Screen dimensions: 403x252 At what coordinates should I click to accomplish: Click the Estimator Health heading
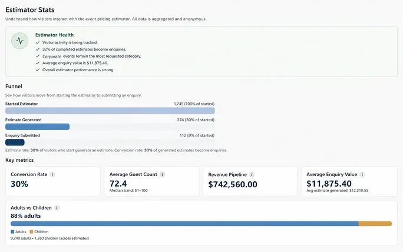(54, 35)
